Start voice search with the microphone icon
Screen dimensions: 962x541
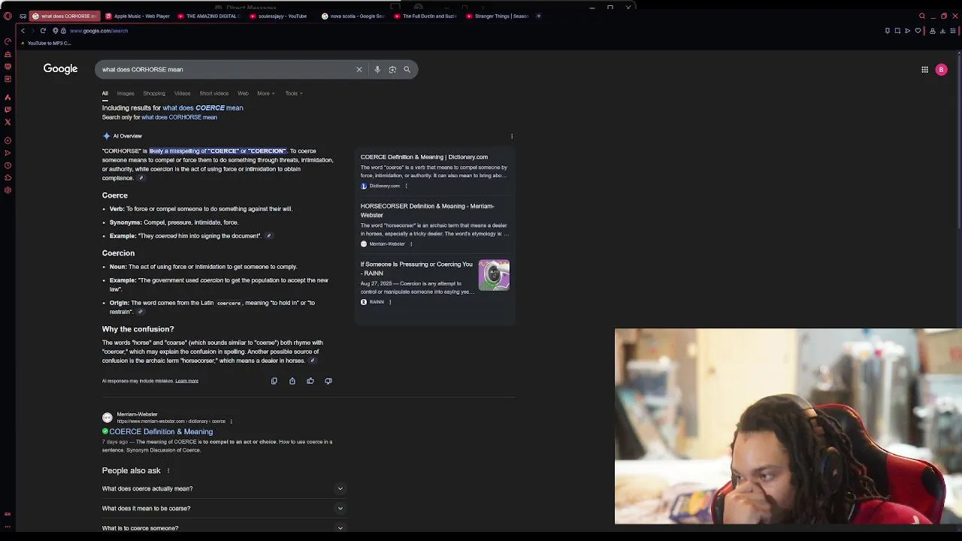click(377, 69)
